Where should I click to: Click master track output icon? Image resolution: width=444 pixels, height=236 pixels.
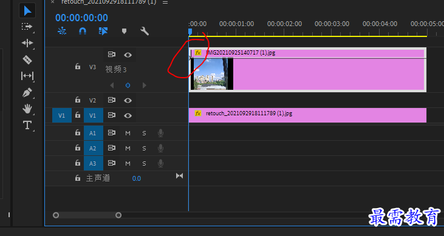click(x=180, y=176)
